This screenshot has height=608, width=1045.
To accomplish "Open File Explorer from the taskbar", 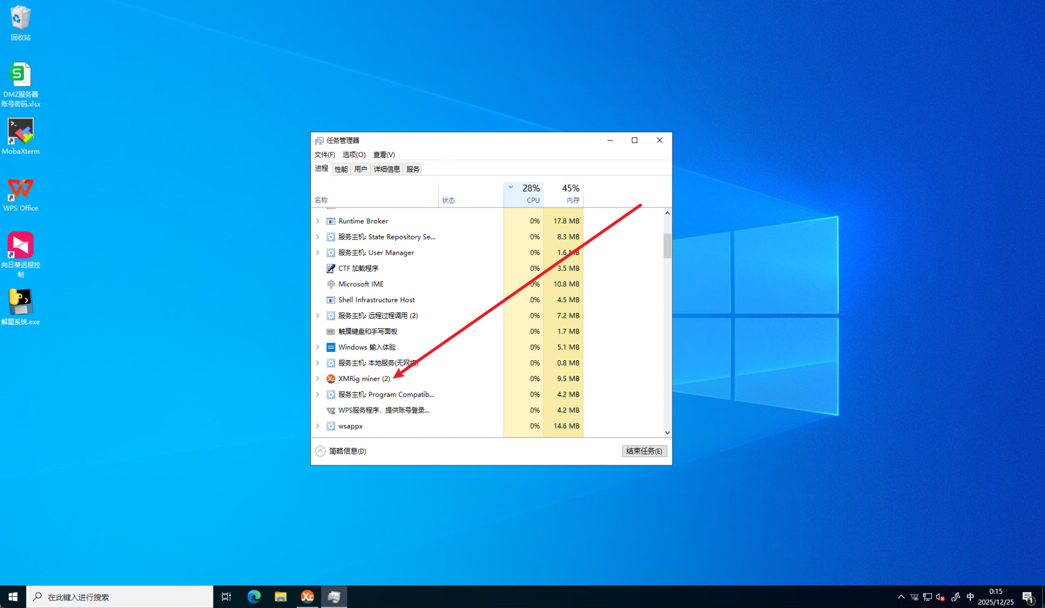I will click(x=281, y=597).
